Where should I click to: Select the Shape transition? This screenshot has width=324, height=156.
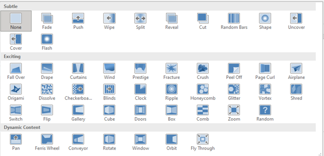(x=265, y=21)
